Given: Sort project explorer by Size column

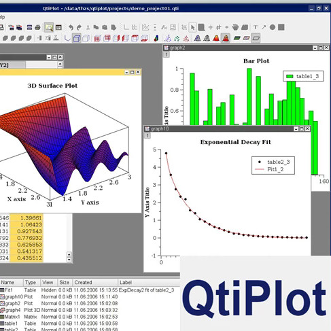Looking at the screenshot, I should (65, 283).
